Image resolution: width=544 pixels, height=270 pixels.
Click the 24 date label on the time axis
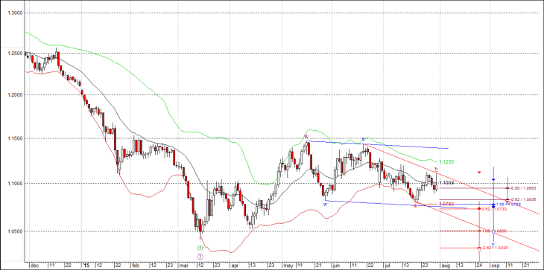click(479, 265)
